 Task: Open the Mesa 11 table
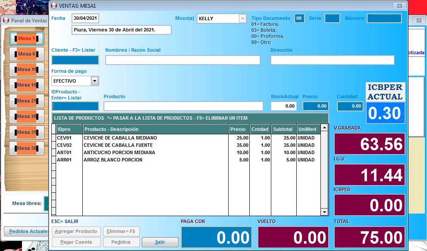[x=27, y=70]
